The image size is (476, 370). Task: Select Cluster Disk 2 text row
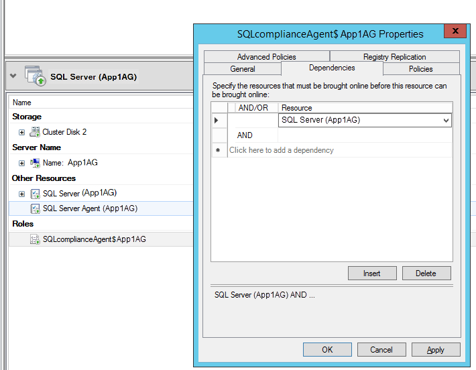(x=64, y=132)
